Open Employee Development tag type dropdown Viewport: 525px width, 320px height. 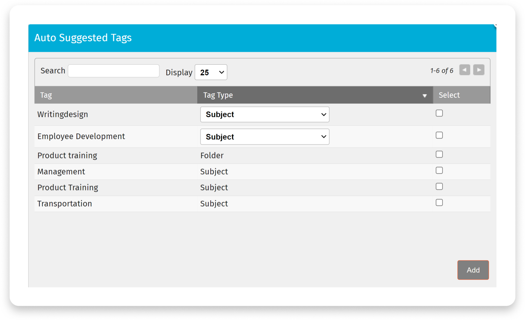[x=265, y=137]
